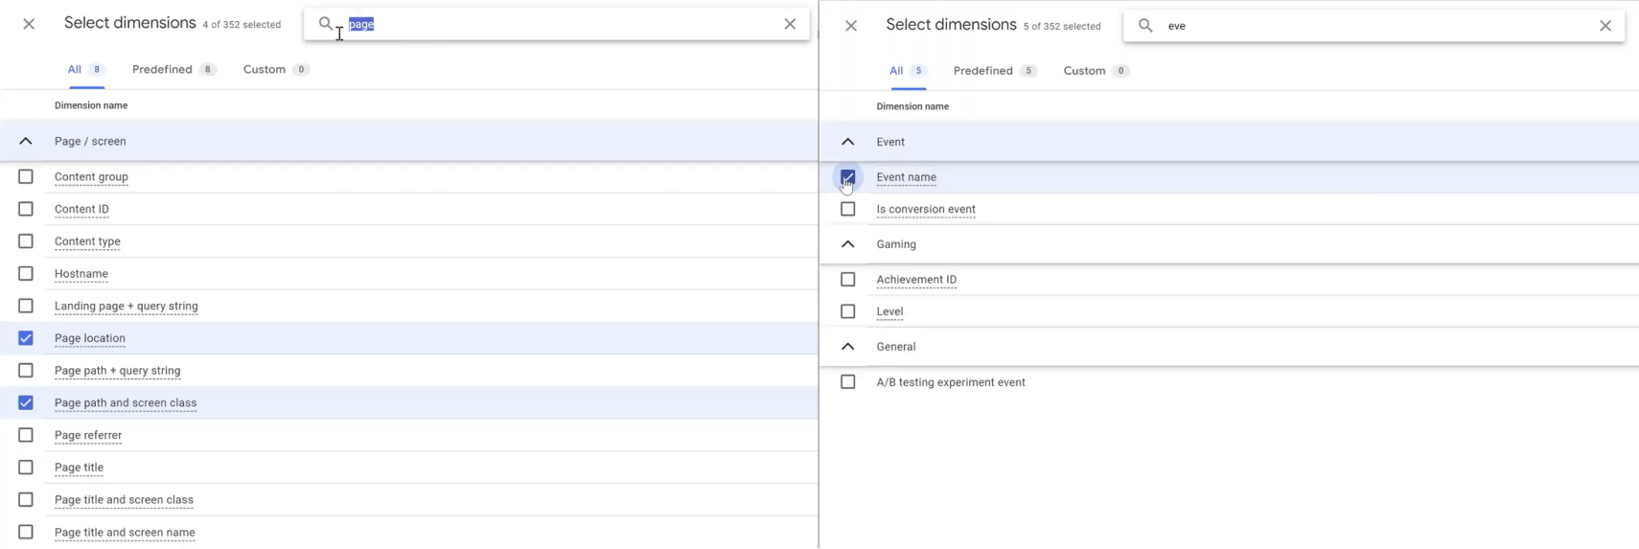Clear the 'page' search text with X icon
The width and height of the screenshot is (1639, 549).
coord(790,24)
